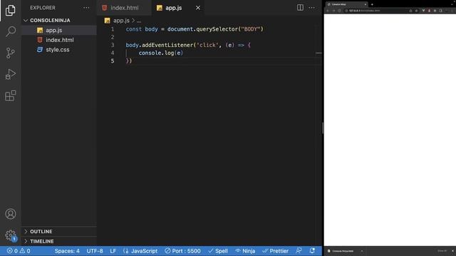This screenshot has width=456, height=256.
Task: Open a new browser tab
Action: [372, 4]
